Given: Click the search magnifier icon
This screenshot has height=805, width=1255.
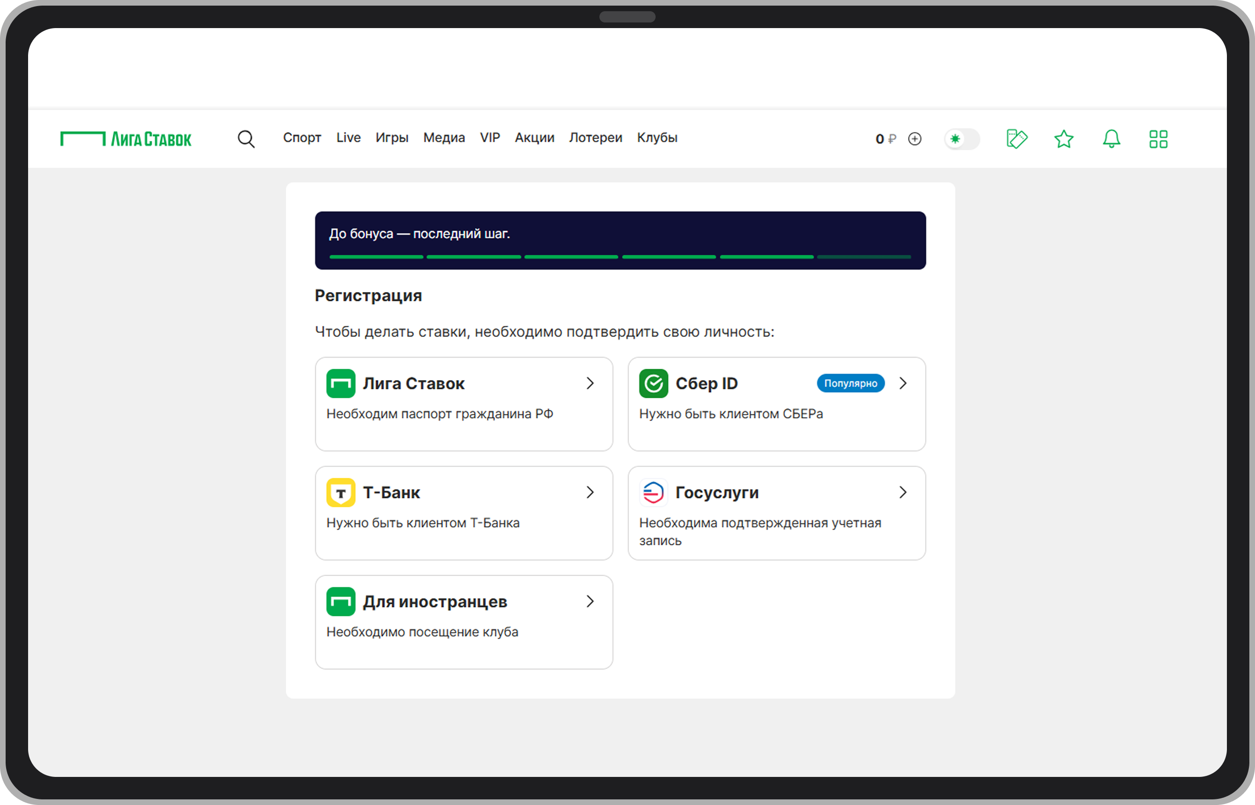Looking at the screenshot, I should tap(246, 139).
